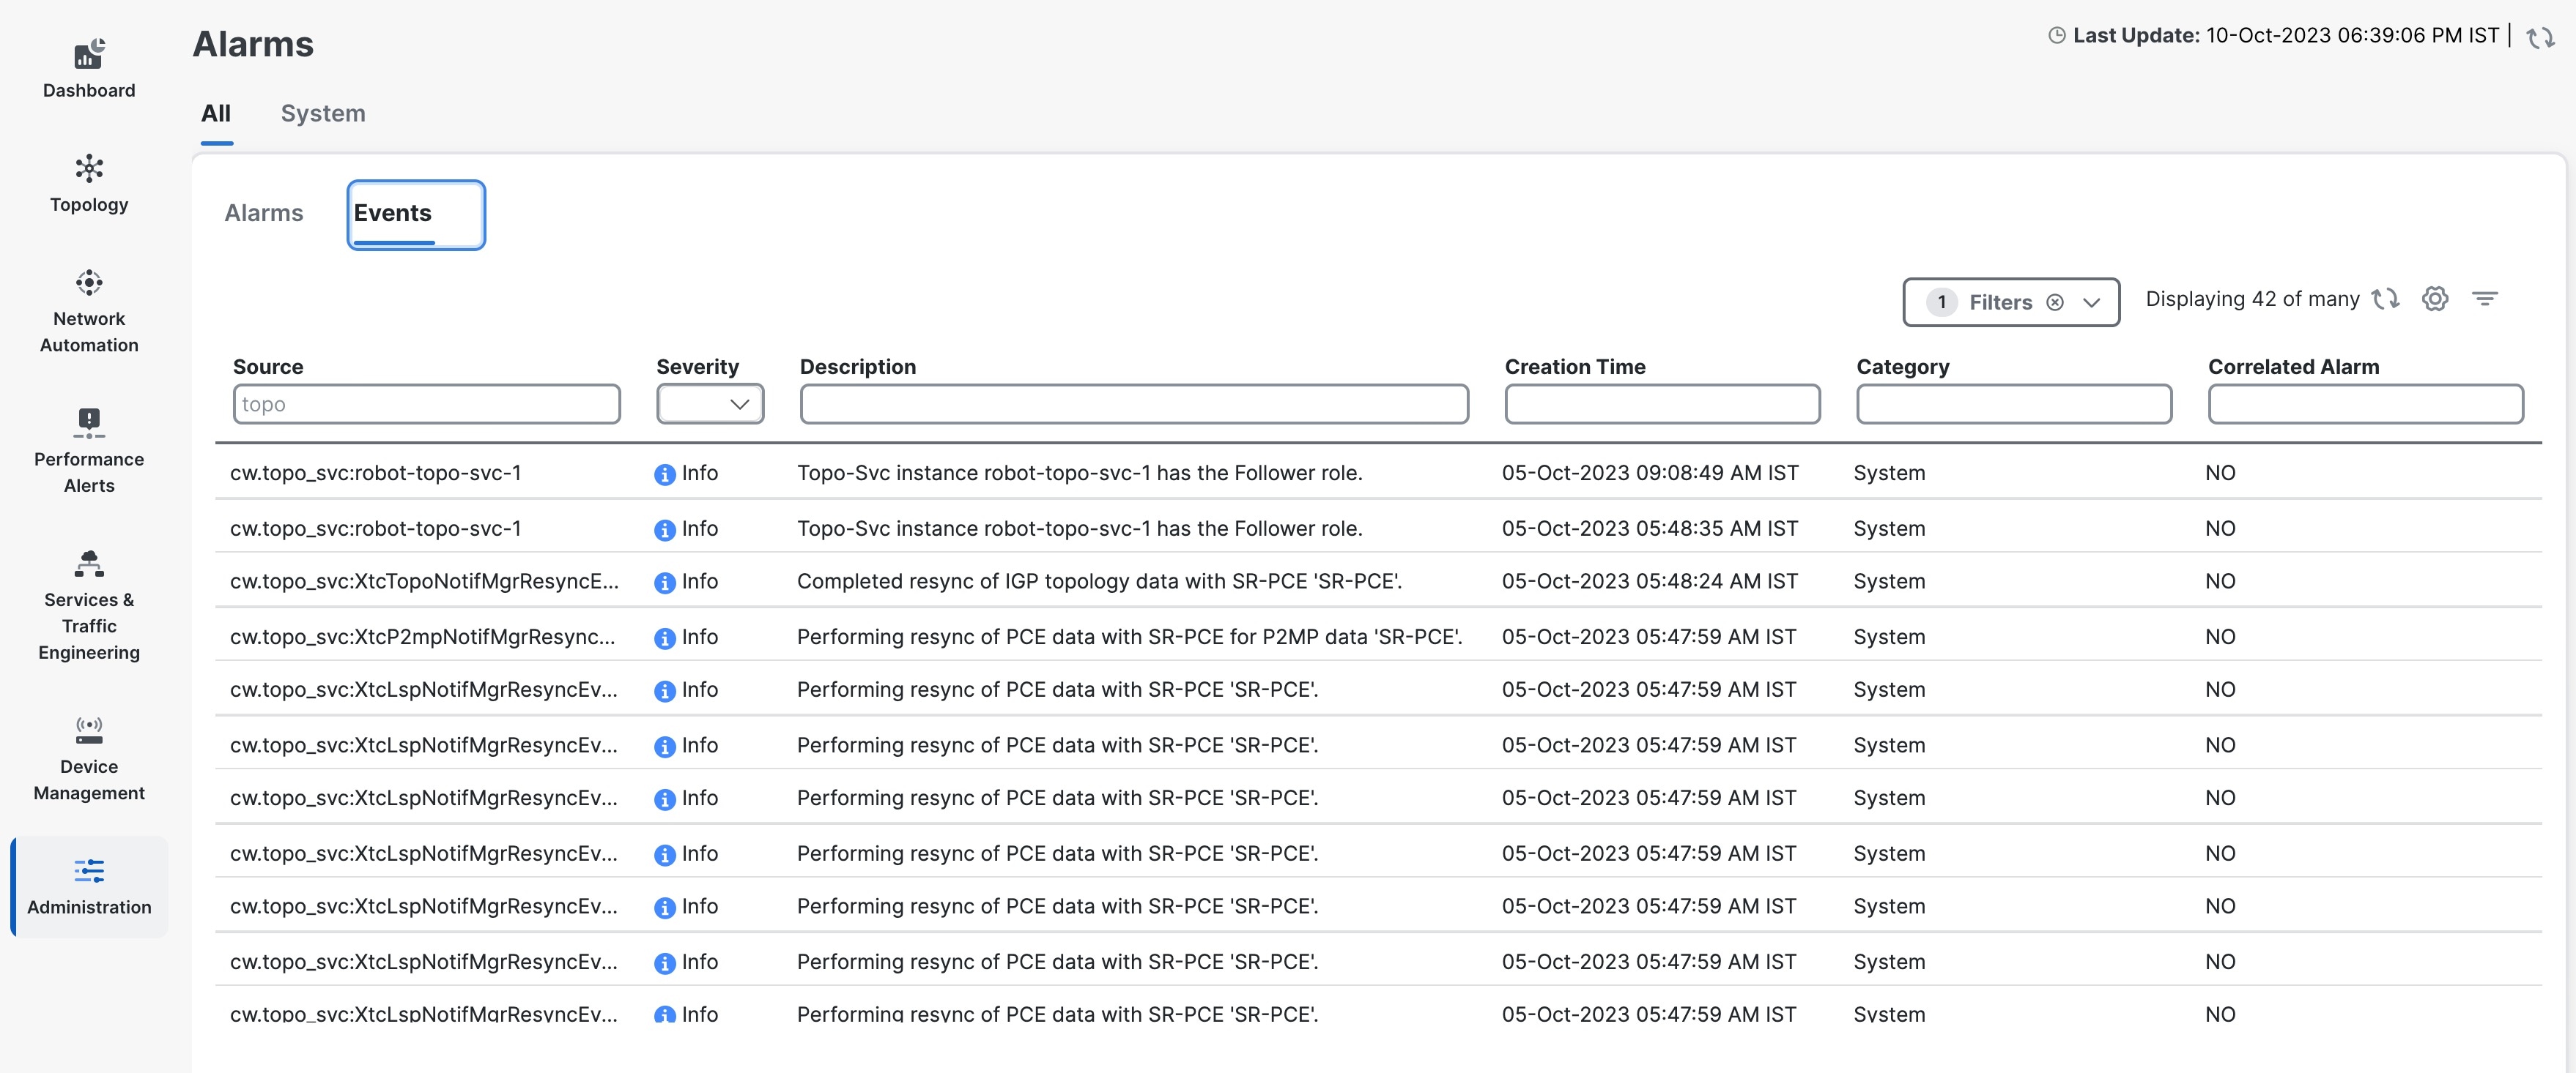Click the Description filter field
Screen dimensions: 2576x1073
(1134, 403)
